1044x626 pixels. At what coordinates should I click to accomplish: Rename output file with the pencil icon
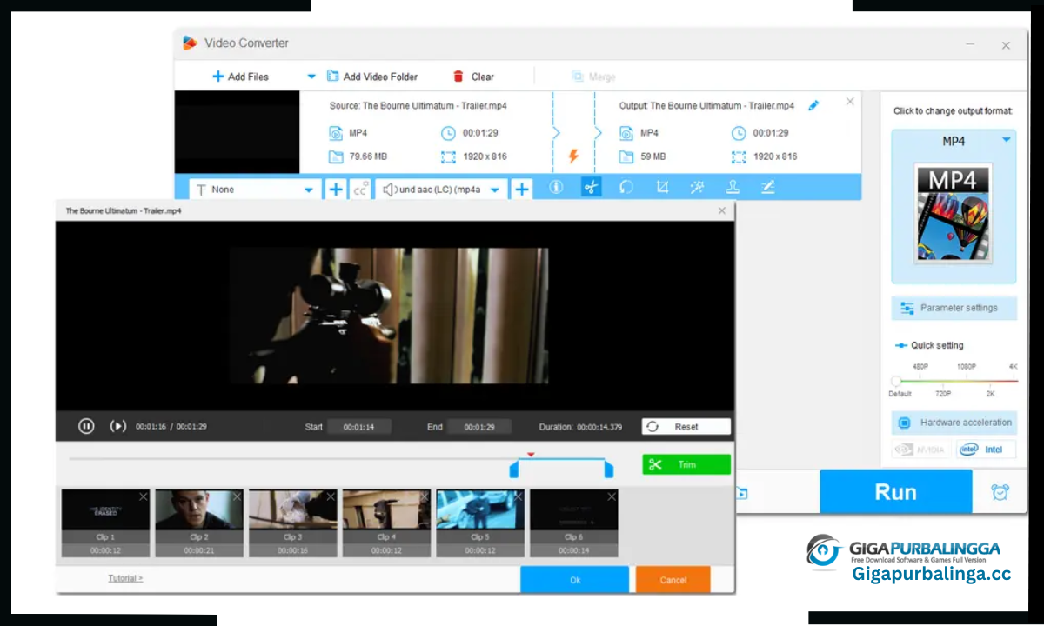[x=813, y=105]
